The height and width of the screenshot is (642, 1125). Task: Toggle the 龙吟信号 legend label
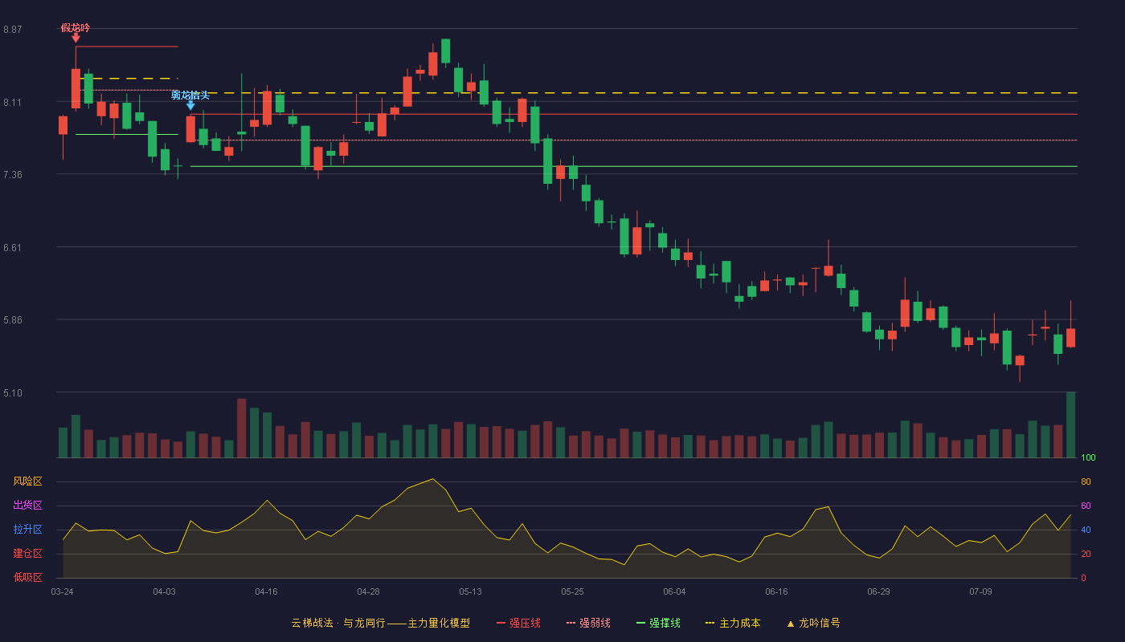pyautogui.click(x=820, y=623)
